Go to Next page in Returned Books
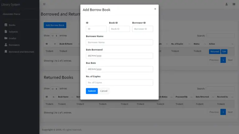This screenshot has width=239, height=134. [x=230, y=112]
